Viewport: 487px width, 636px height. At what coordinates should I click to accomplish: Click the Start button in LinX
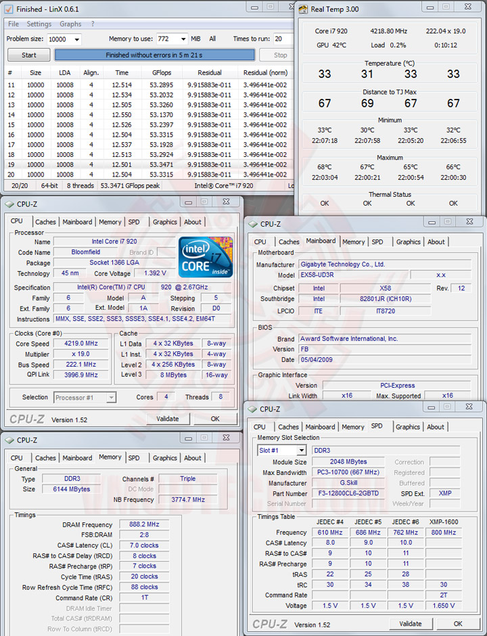pyautogui.click(x=29, y=55)
